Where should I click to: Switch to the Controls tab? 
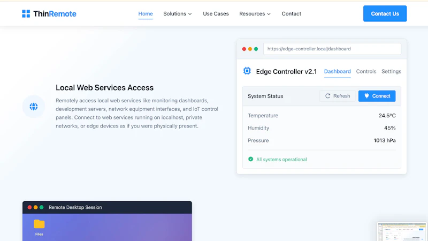[x=366, y=72]
